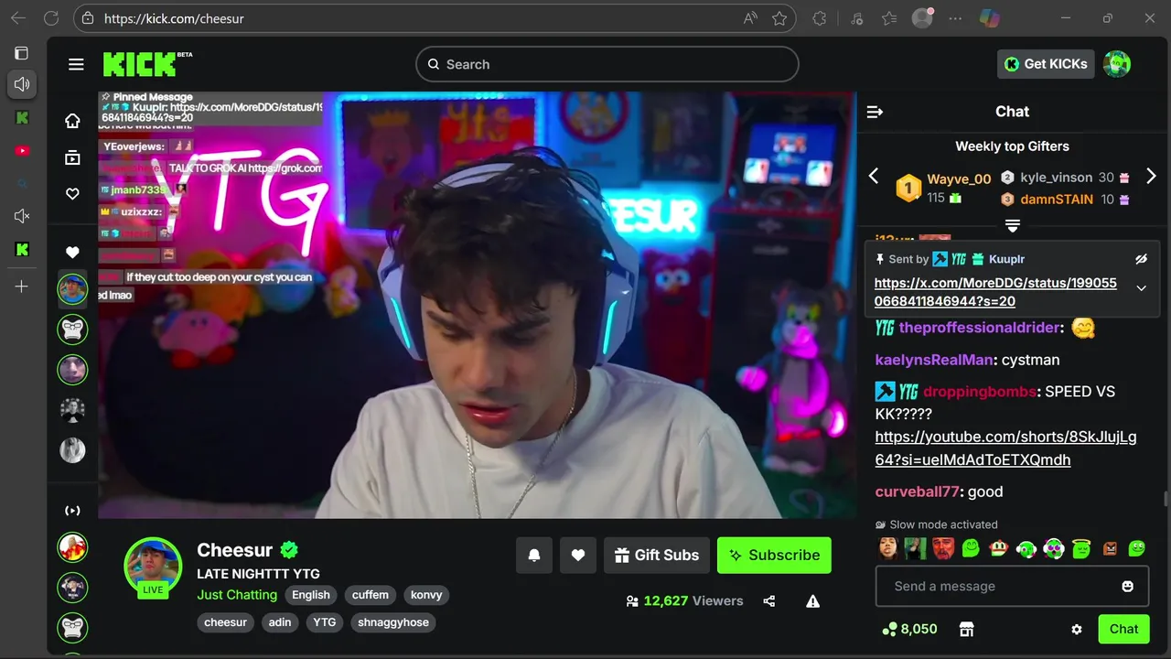Insert the red-tinted face emote

coord(943,548)
